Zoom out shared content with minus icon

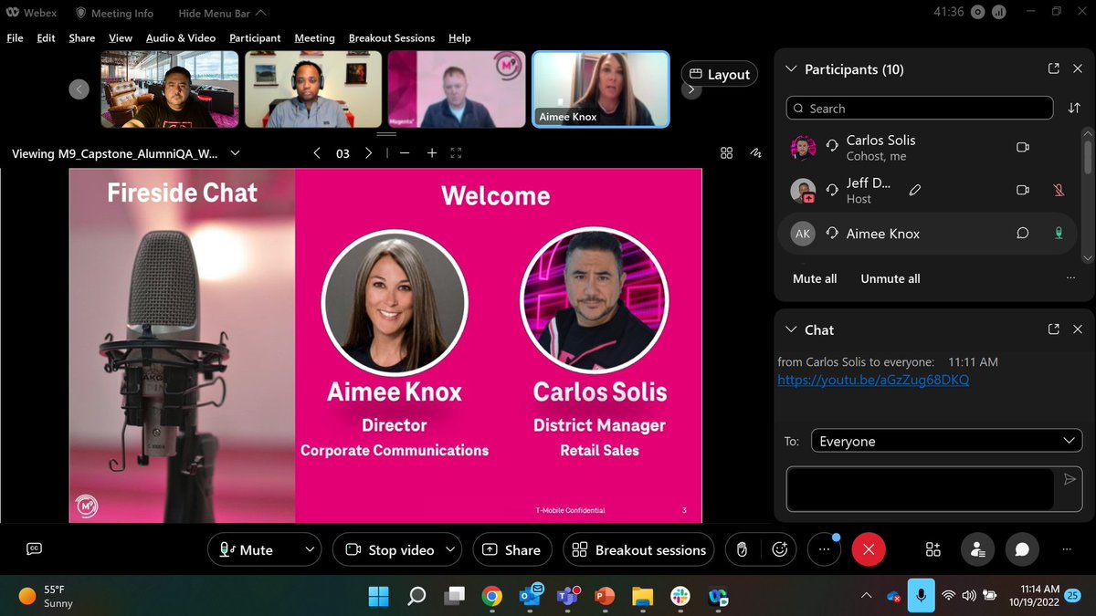coord(405,153)
